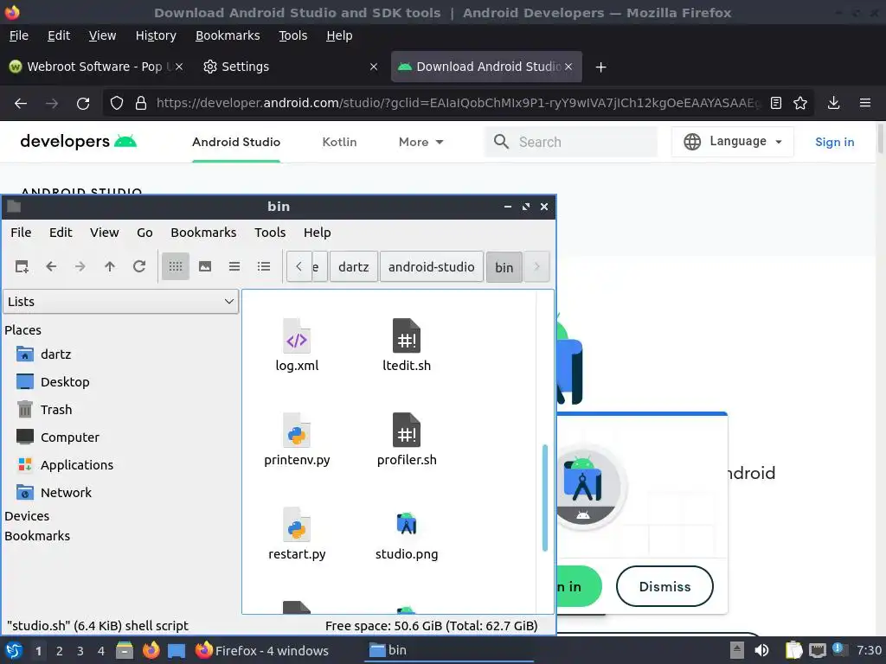Open Desktop in Places sidebar
The width and height of the screenshot is (886, 664).
(53, 381)
